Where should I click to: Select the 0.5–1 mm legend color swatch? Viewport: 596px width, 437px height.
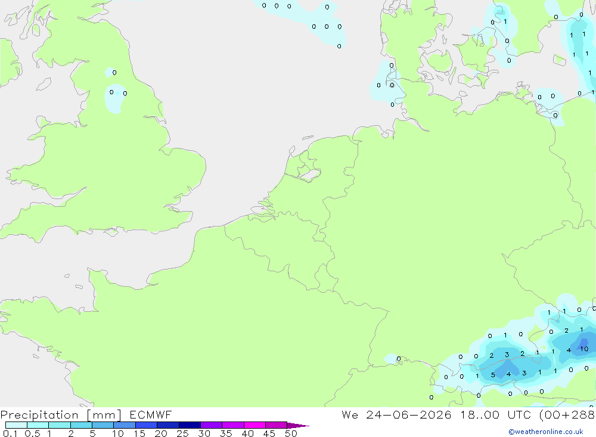point(38,425)
